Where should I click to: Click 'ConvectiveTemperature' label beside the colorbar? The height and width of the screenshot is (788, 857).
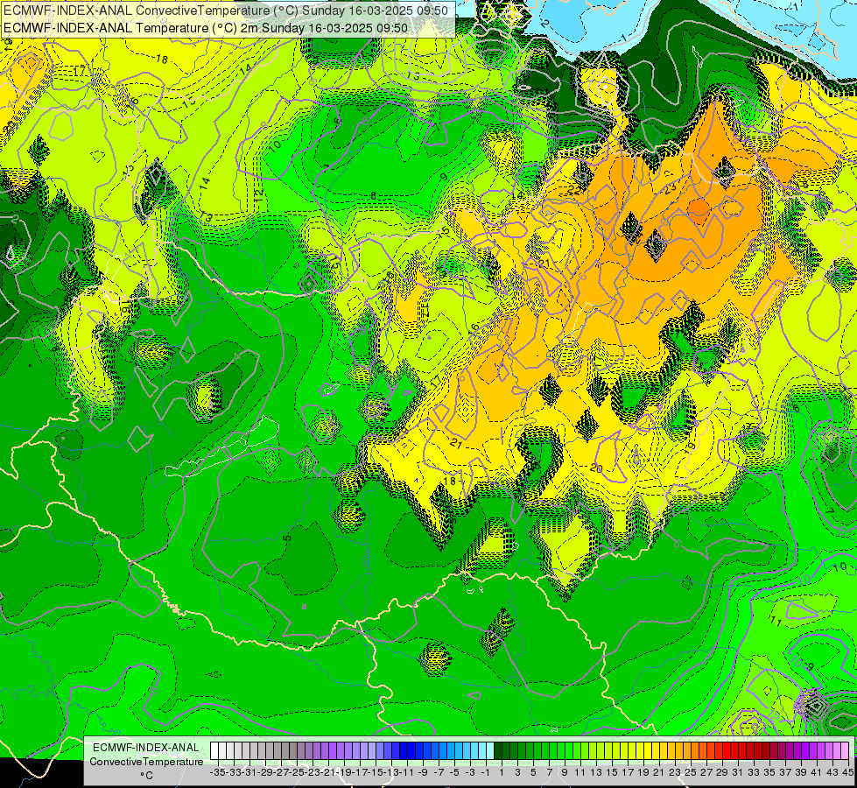coord(146,761)
